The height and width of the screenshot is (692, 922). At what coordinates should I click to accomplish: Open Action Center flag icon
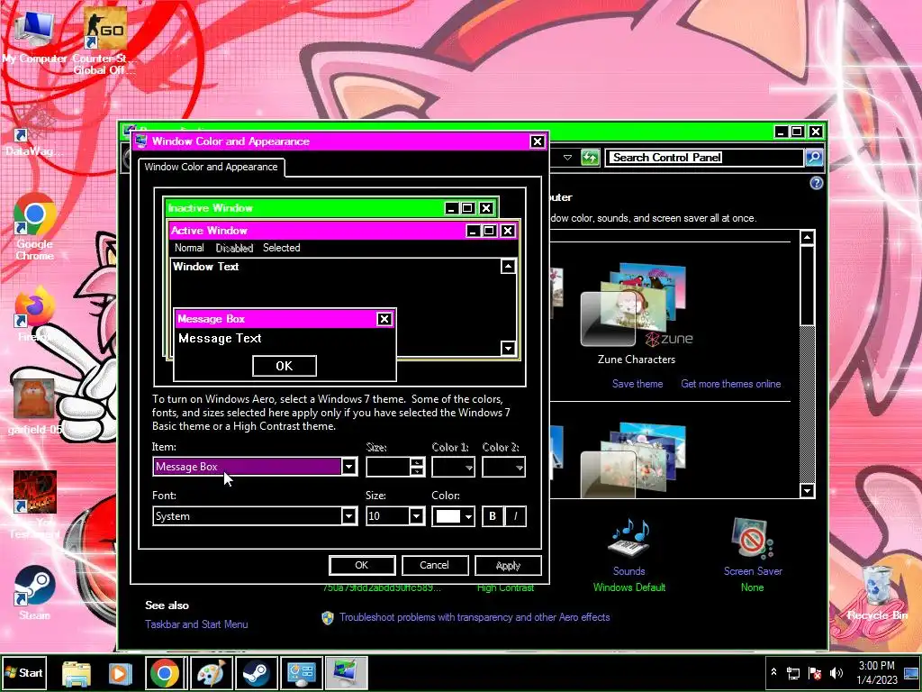coord(815,673)
